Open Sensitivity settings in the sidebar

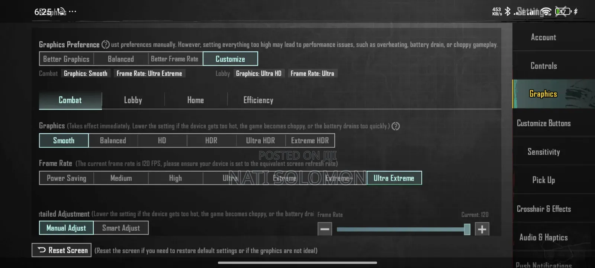click(x=543, y=152)
